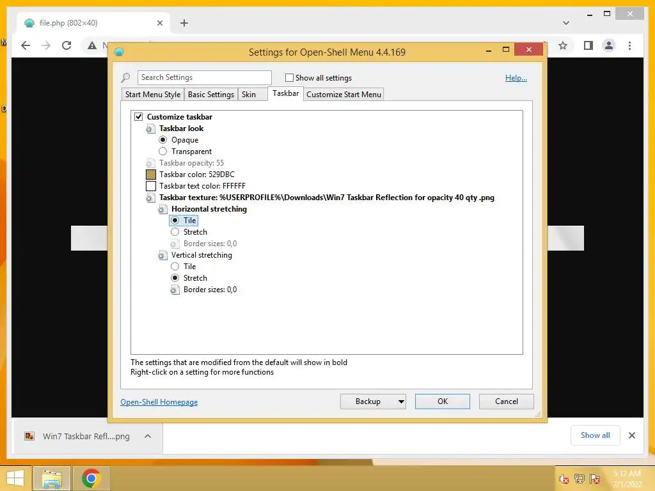Click the gear icon beside Taskbar texture setting

(x=150, y=198)
